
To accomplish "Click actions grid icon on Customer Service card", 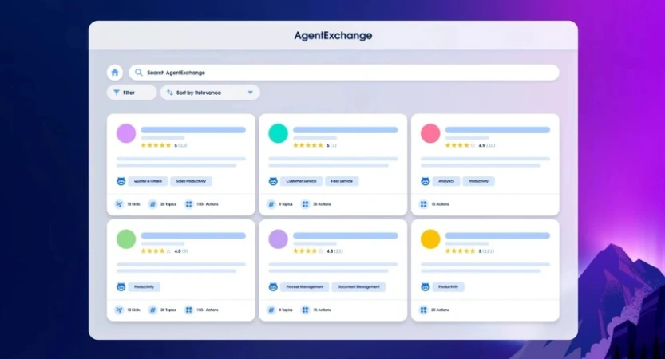I will tap(305, 204).
